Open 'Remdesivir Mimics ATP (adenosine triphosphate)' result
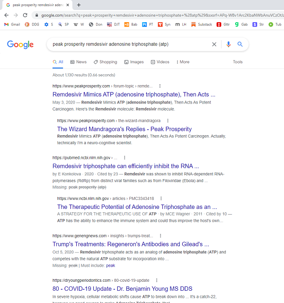Screen dimensions: 284x303 (x=134, y=95)
